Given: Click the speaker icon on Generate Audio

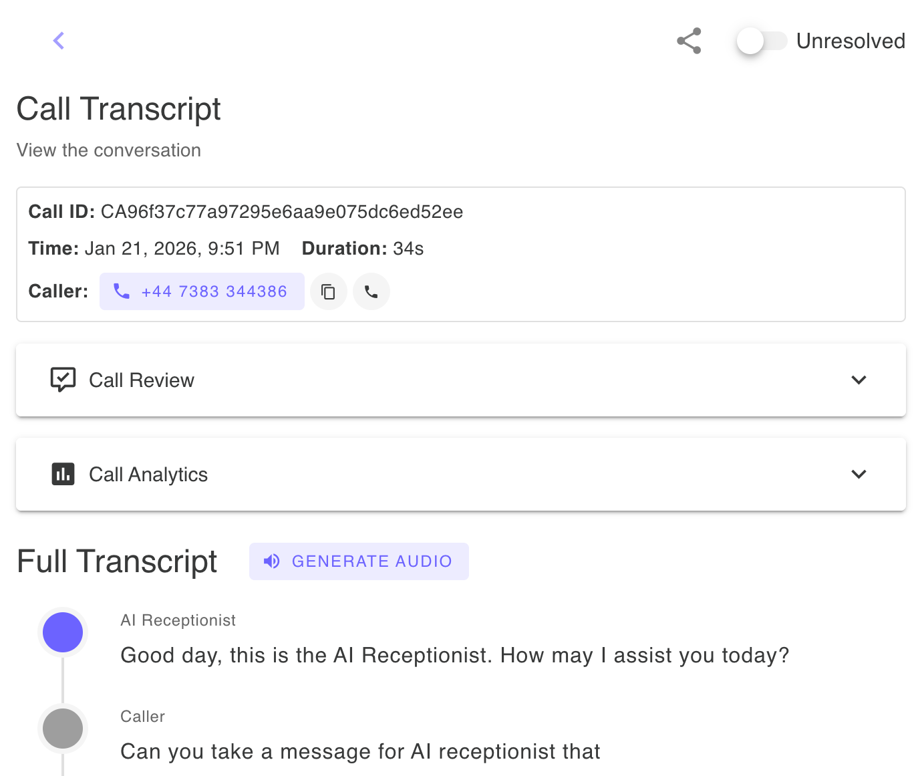Looking at the screenshot, I should pos(271,561).
